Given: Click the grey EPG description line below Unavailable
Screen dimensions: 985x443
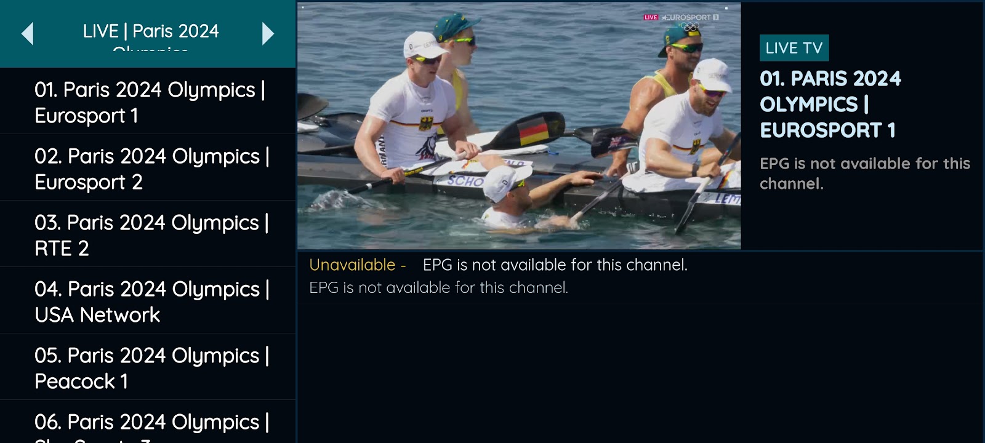Looking at the screenshot, I should pos(438,287).
